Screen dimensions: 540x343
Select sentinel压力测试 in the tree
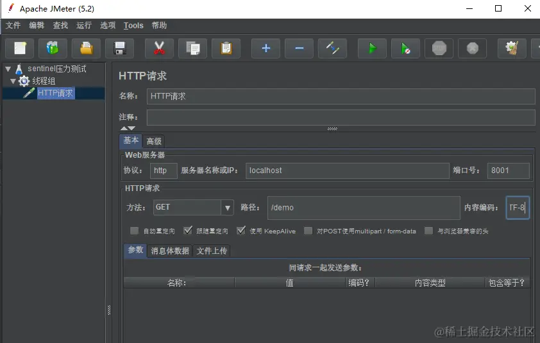(x=57, y=69)
